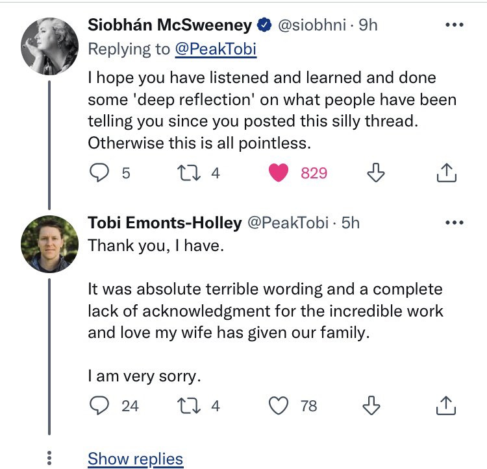This screenshot has height=469, width=487.
Task: Reply to Siobhán McSweeney's tweet
Action: [x=98, y=173]
